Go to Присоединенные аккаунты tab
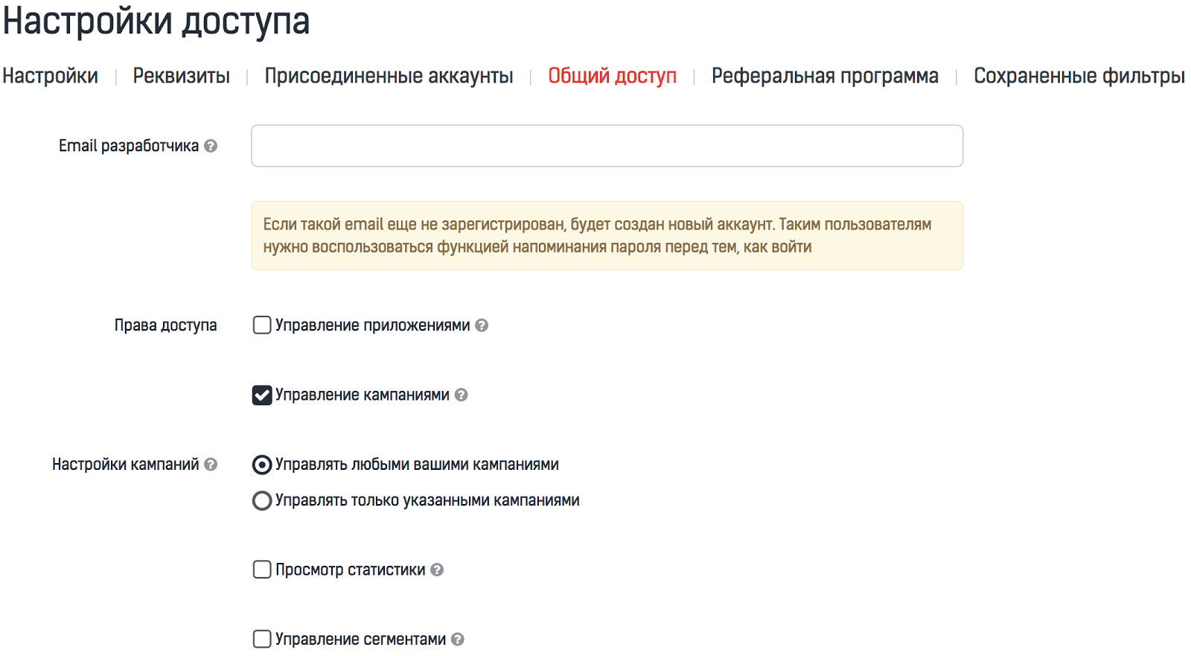The height and width of the screenshot is (656, 1191). (389, 76)
